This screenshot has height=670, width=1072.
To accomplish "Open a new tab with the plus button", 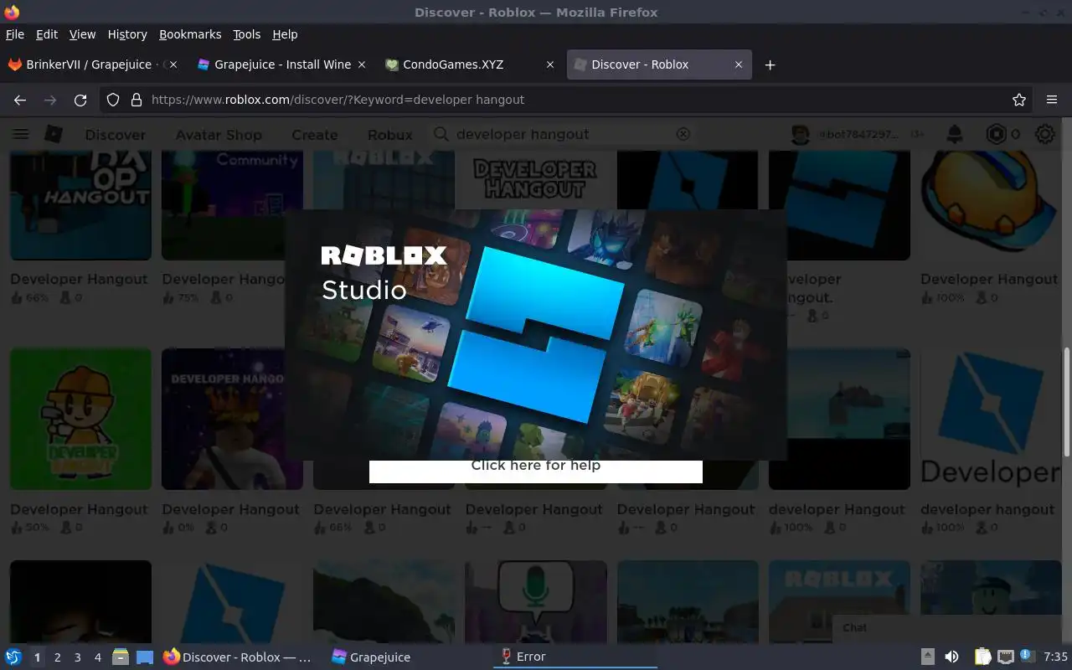I will (x=770, y=64).
